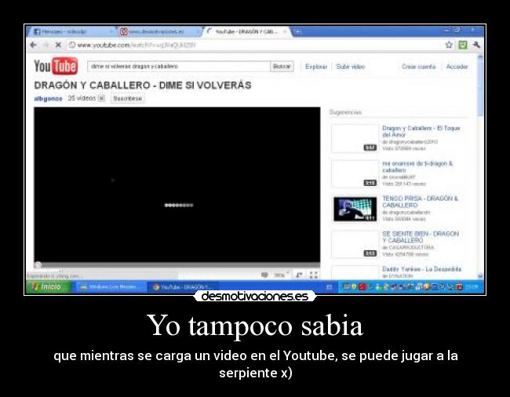This screenshot has width=510, height=397.
Task: Open SE SIENTE BIEN - DRAGON Y CABALLERO
Action: tap(421, 237)
